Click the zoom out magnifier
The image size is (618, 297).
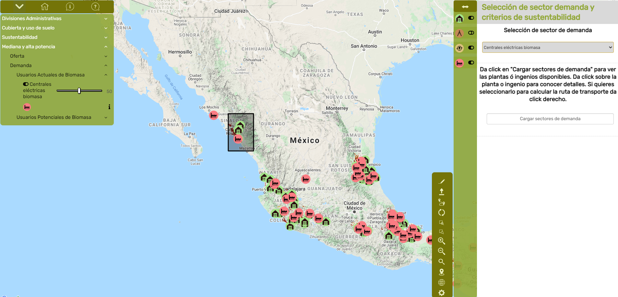pos(442,251)
